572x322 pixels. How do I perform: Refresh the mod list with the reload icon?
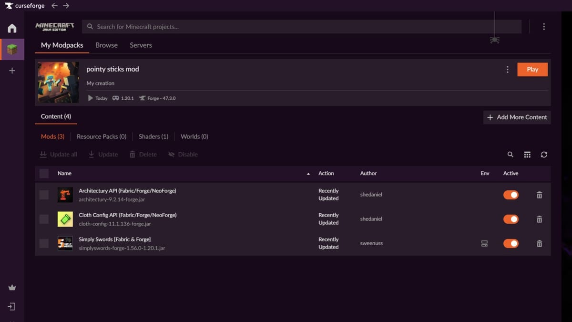(x=544, y=155)
